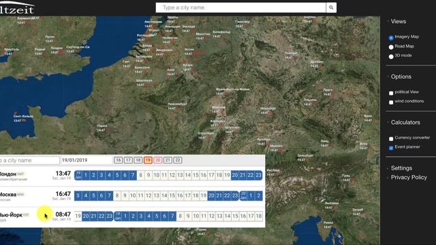436x245 pixels.
Task: Click hour 23 in London row
Action: tap(259, 176)
